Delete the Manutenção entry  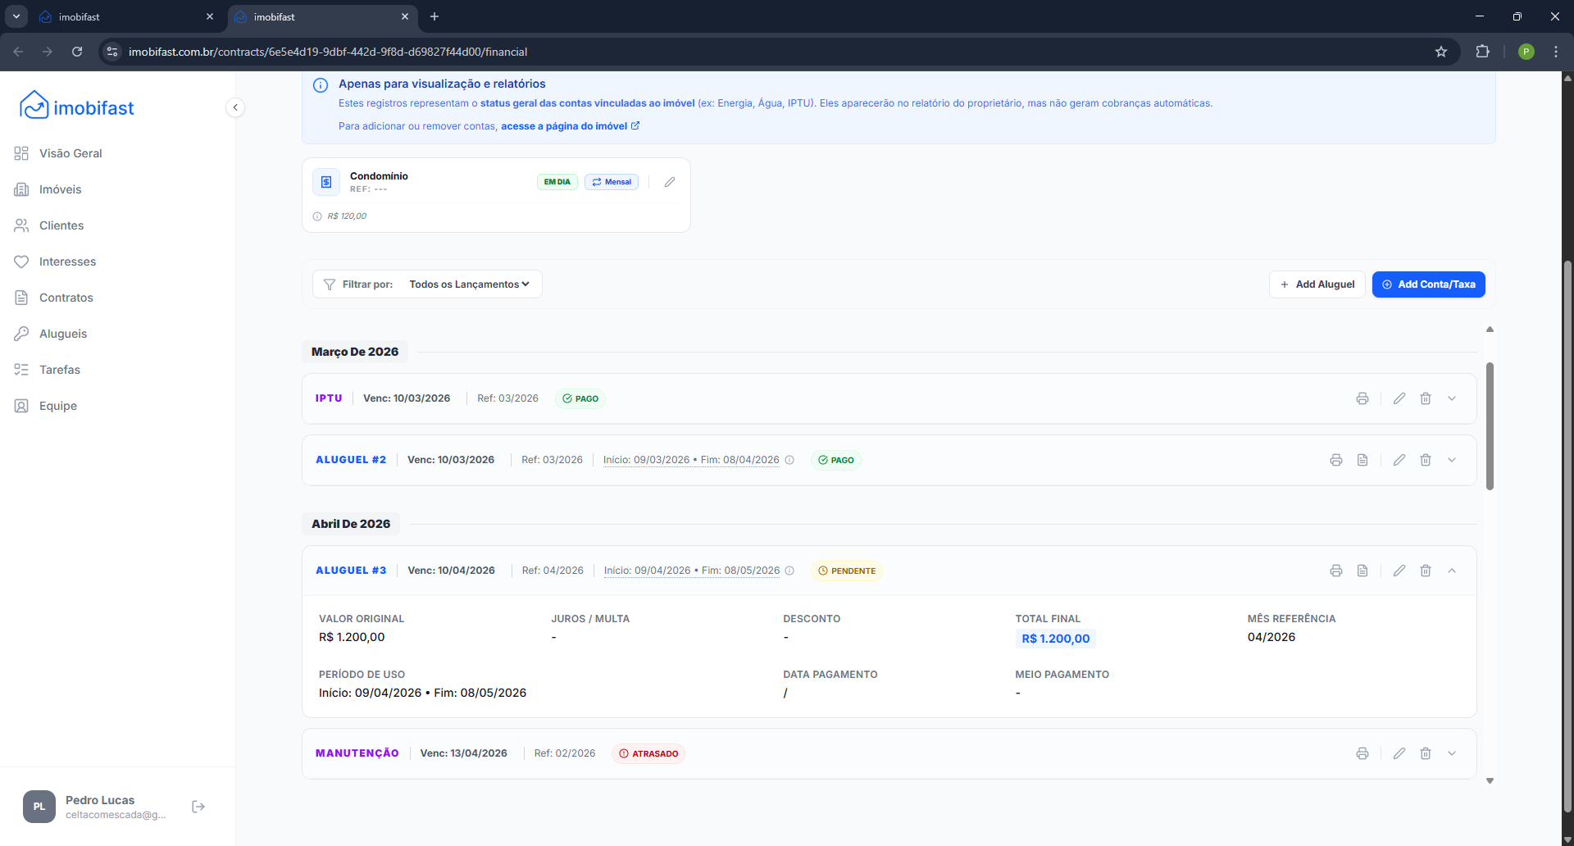click(1425, 753)
